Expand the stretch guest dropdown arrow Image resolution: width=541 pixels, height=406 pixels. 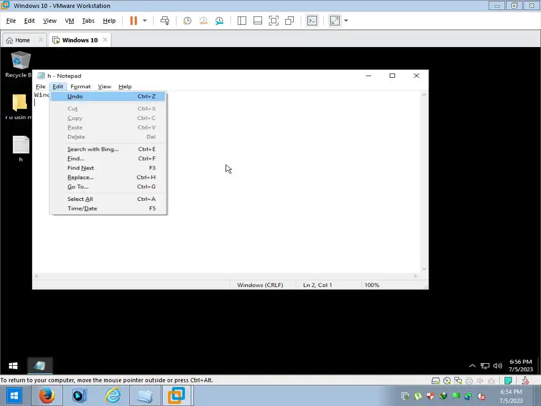[346, 21]
